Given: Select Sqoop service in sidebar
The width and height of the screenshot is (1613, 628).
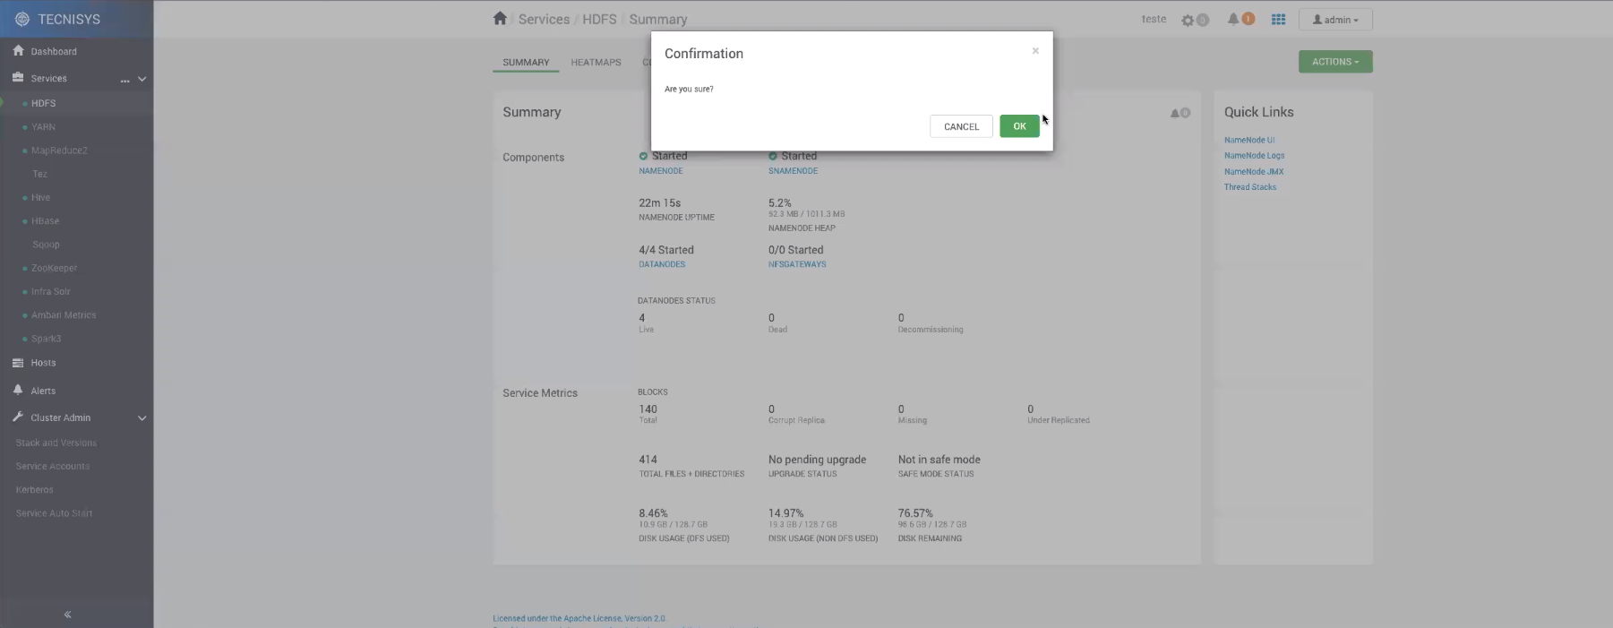Looking at the screenshot, I should 46,245.
